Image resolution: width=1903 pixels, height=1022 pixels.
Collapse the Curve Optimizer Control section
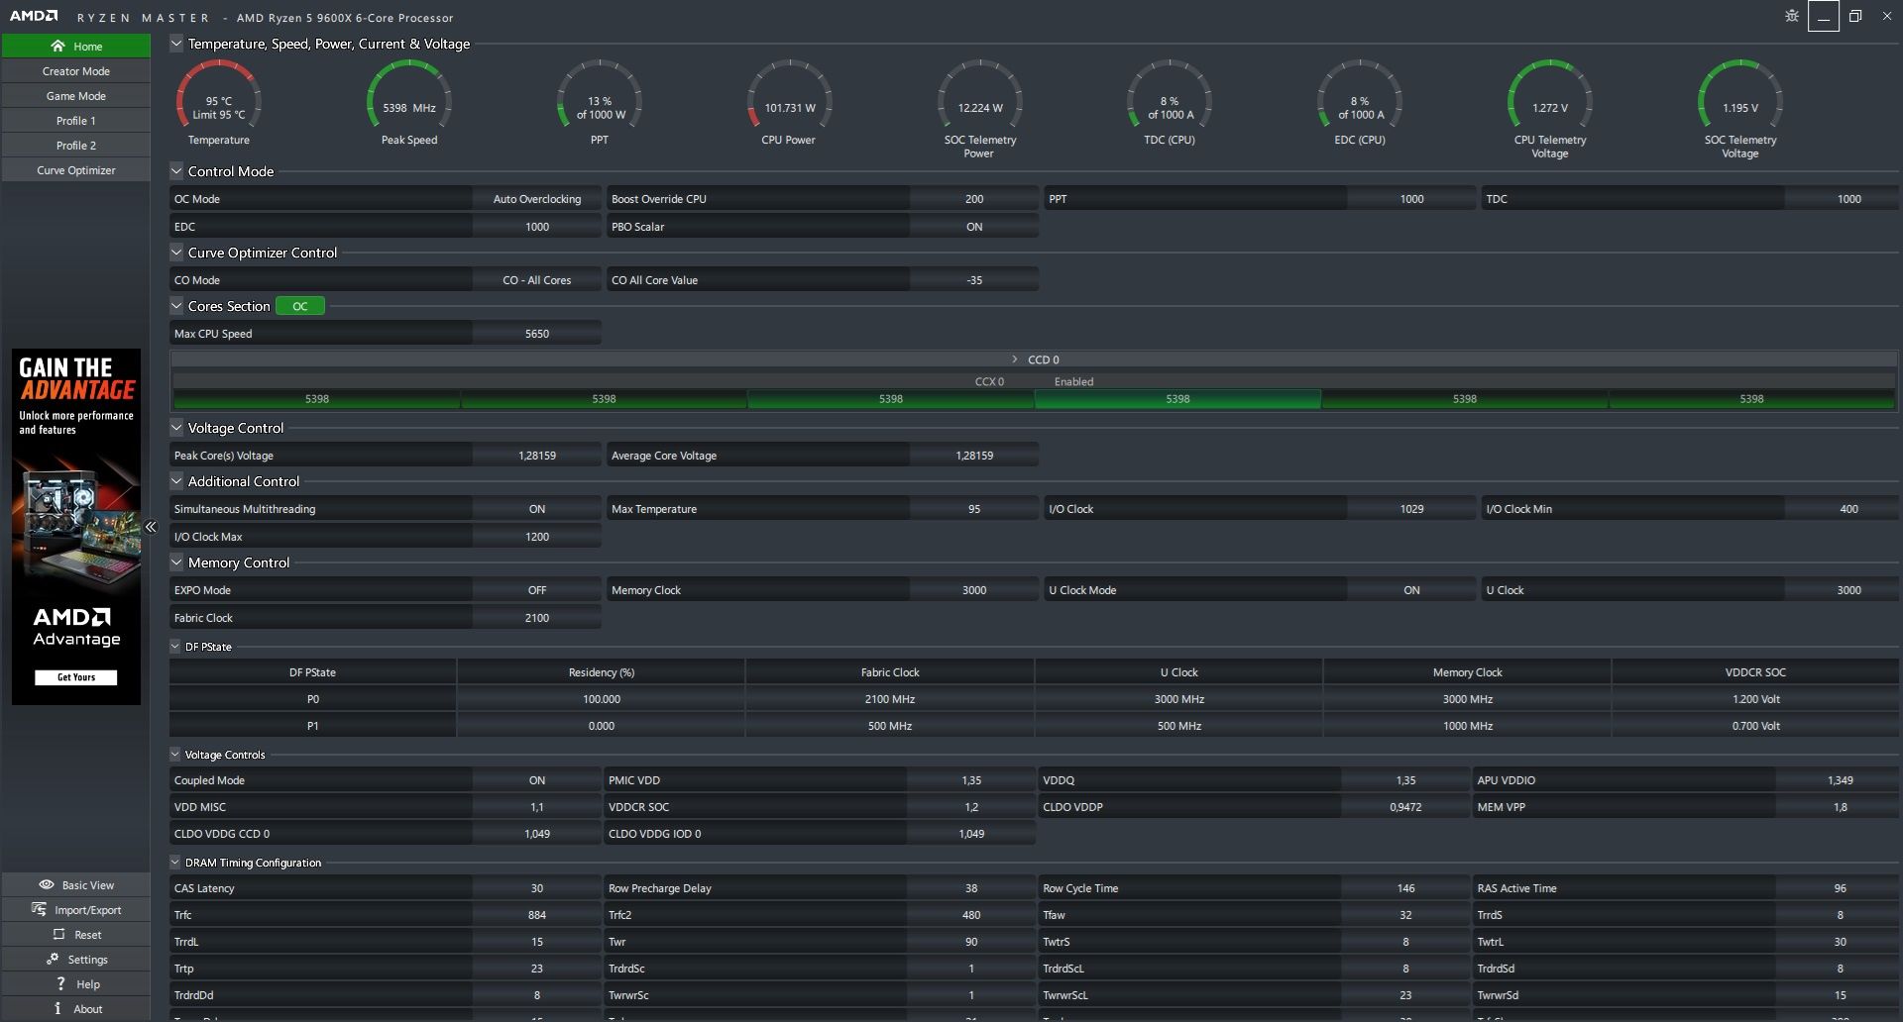176,253
